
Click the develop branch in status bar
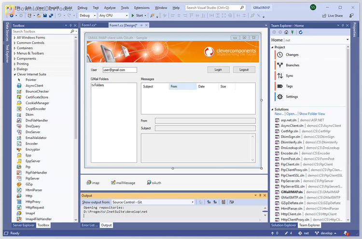(x=326, y=233)
